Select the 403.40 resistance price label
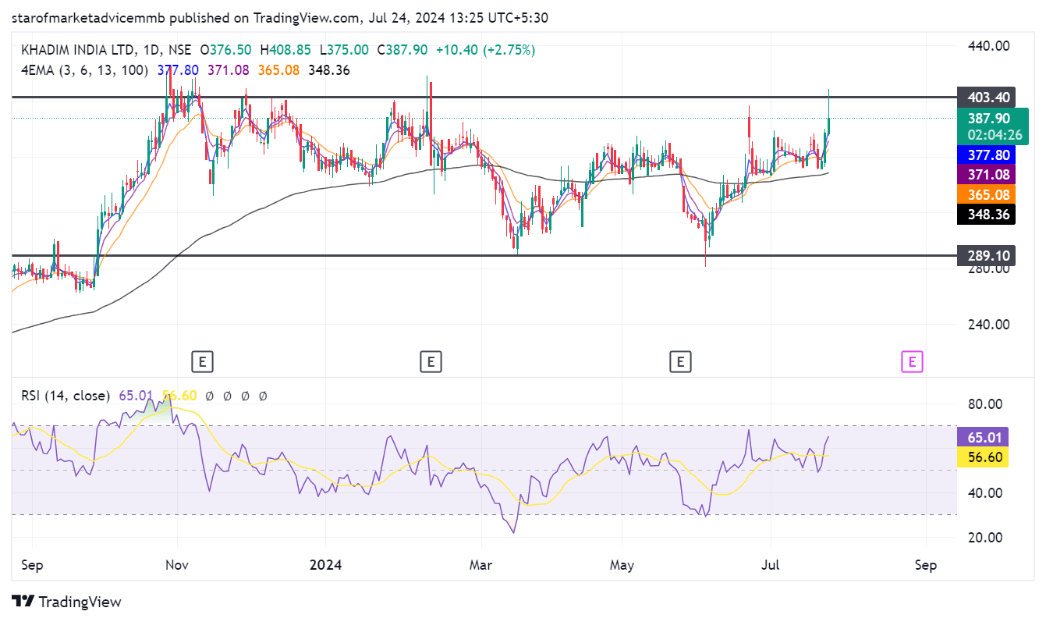 986,98
